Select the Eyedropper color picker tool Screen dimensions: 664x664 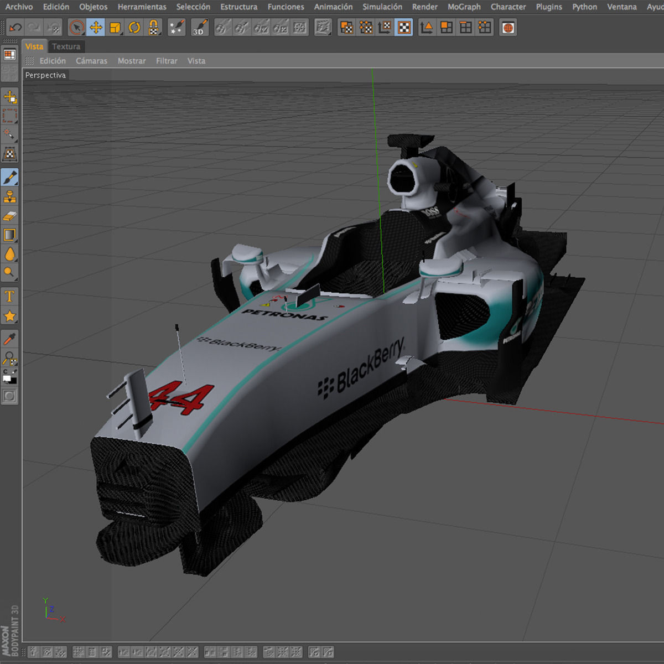[10, 339]
